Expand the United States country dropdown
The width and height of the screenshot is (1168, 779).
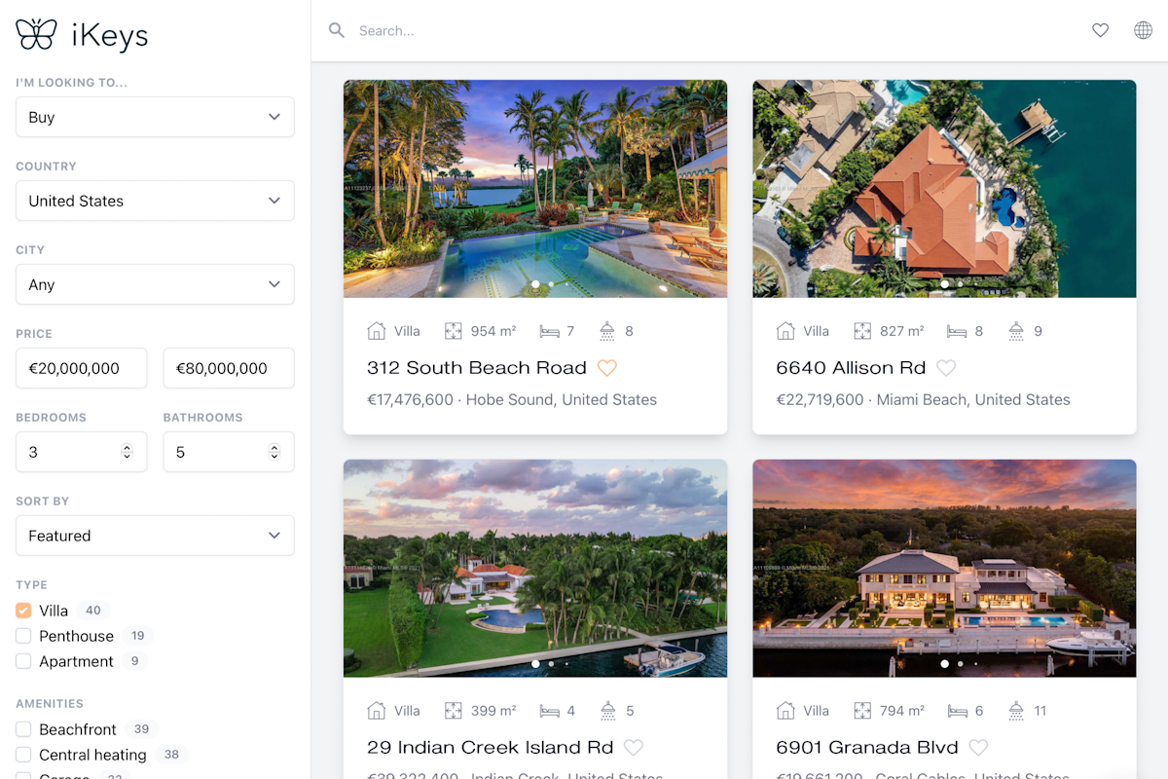coord(155,201)
